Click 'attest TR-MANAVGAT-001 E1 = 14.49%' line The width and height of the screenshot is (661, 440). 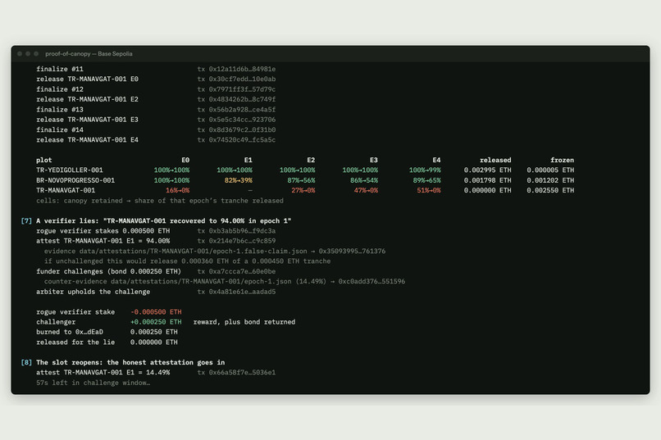pyautogui.click(x=103, y=373)
